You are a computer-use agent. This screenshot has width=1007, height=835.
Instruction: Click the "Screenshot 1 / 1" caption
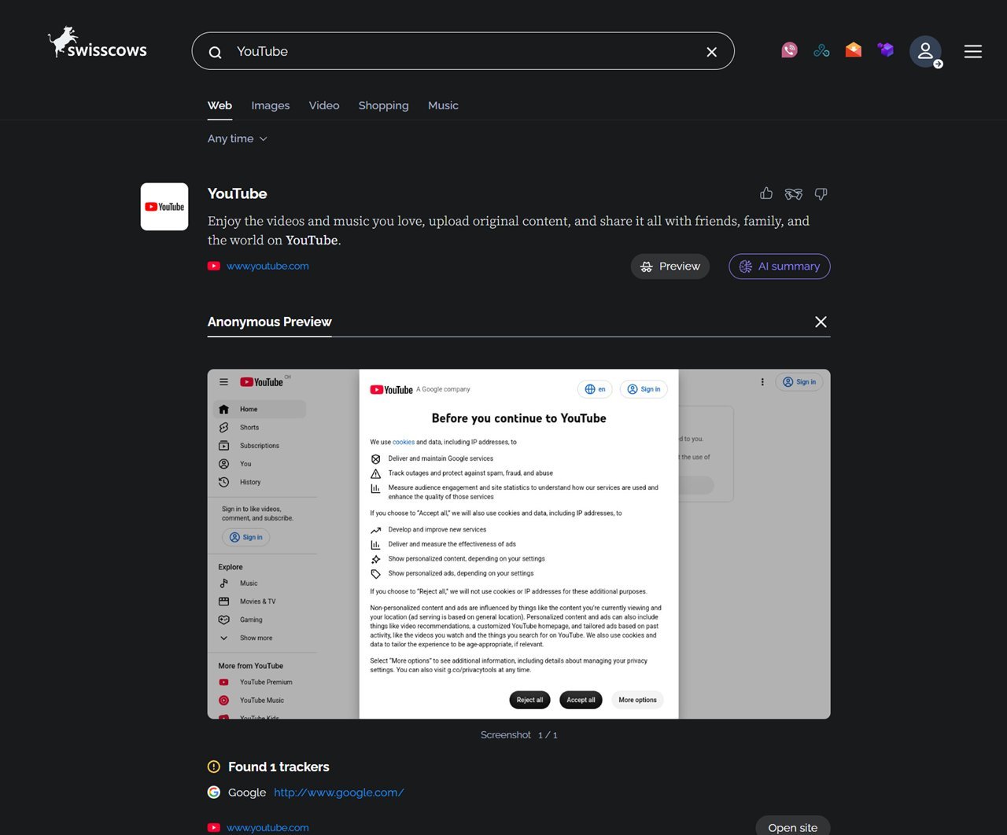click(519, 735)
